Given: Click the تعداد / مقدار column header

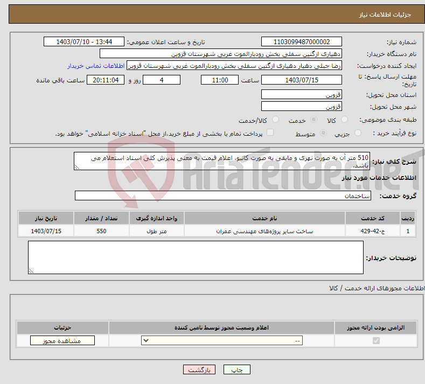Looking at the screenshot, I should (101, 218).
